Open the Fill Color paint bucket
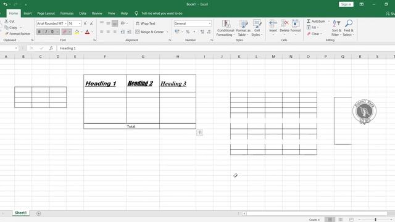Screen dimensions: 395x222 (x=77, y=31)
